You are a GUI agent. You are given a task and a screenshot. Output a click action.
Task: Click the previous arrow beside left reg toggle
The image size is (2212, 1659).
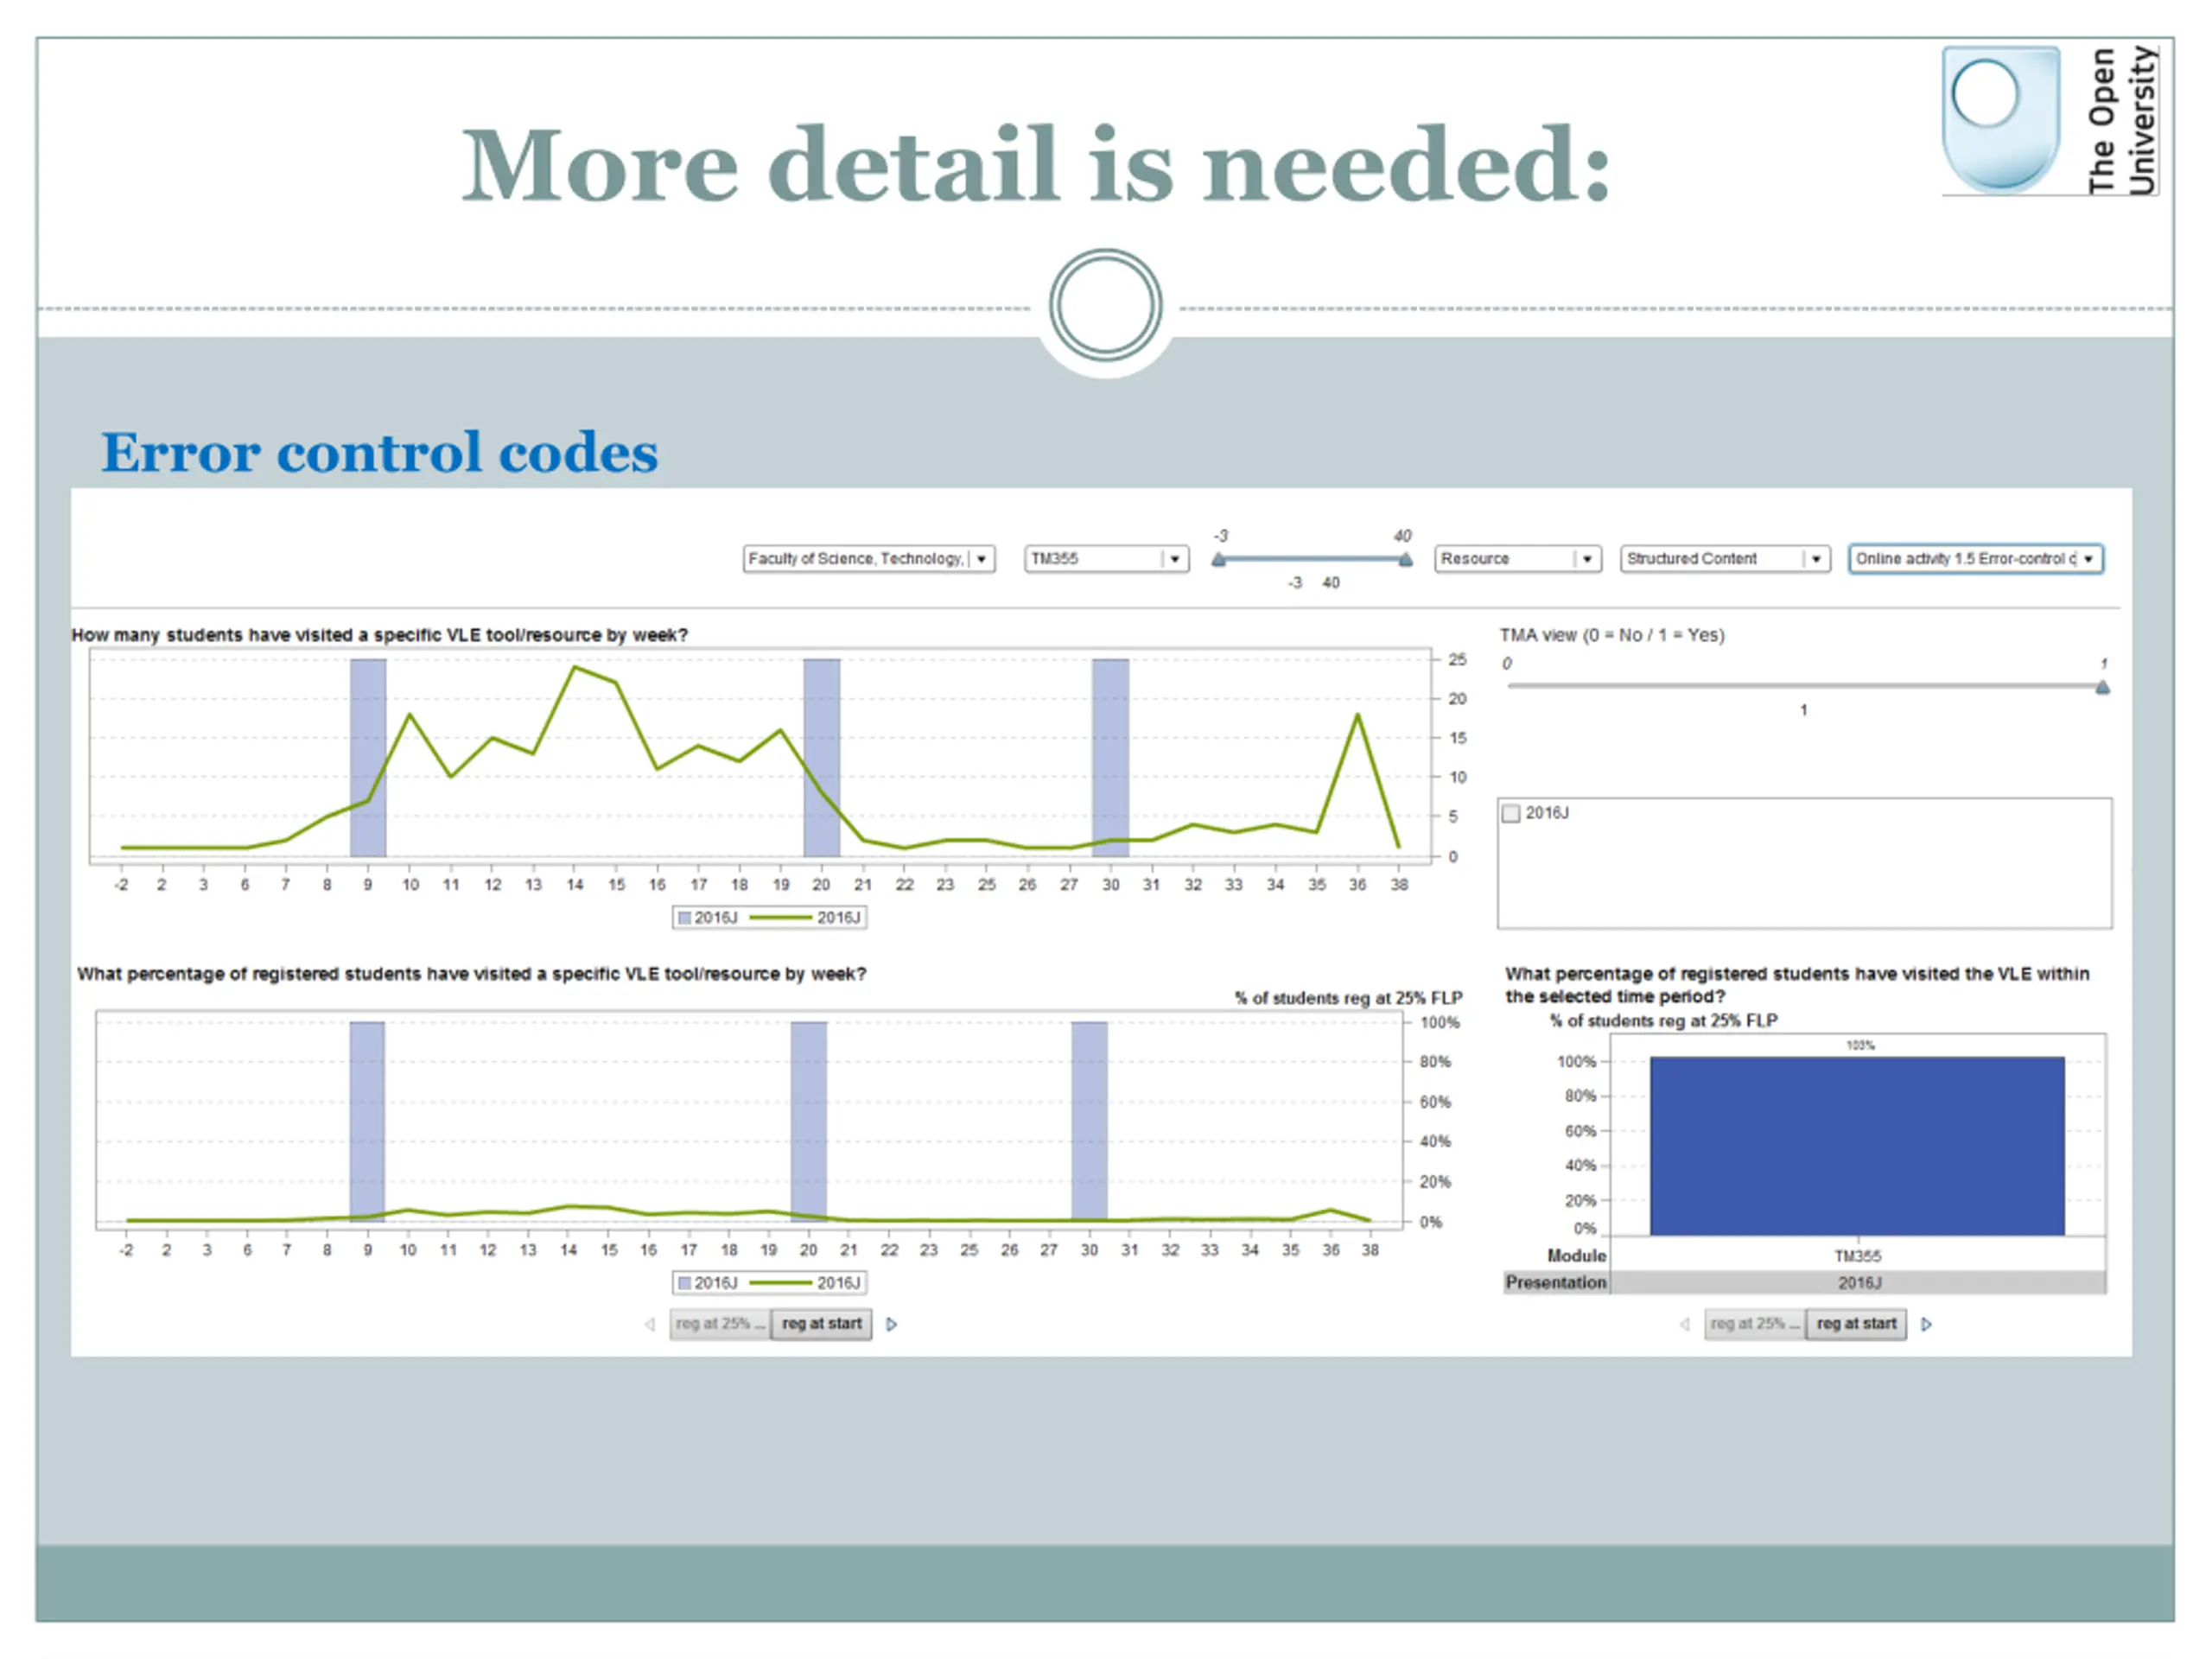point(650,1324)
